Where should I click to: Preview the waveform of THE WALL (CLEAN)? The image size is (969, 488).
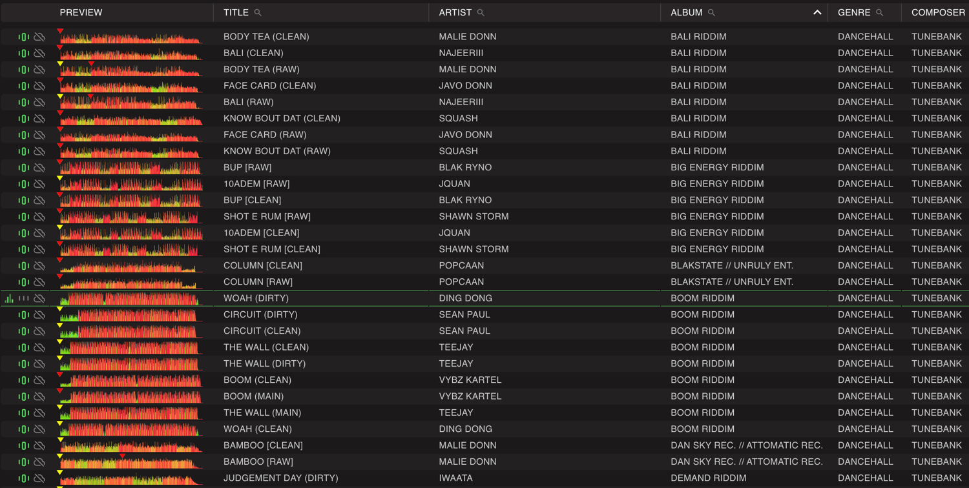pos(130,347)
